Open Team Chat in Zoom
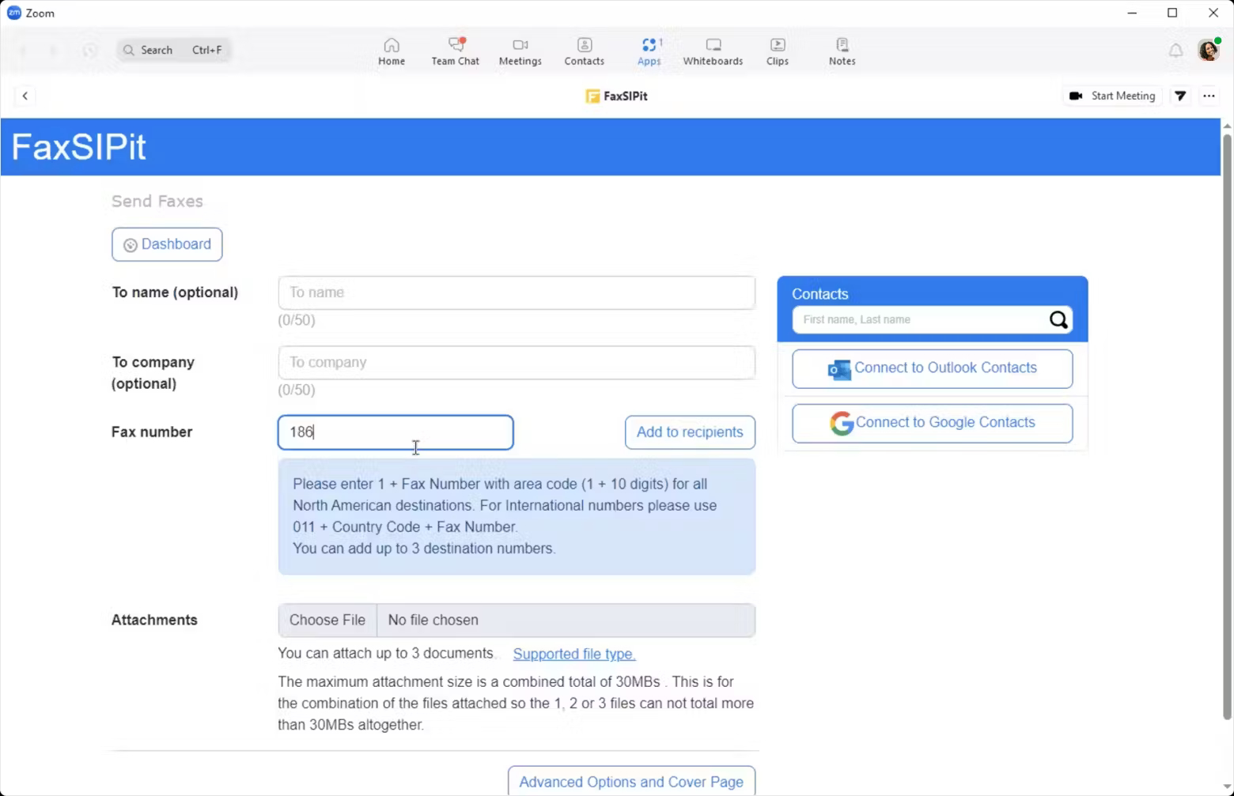This screenshot has width=1234, height=796. (455, 51)
